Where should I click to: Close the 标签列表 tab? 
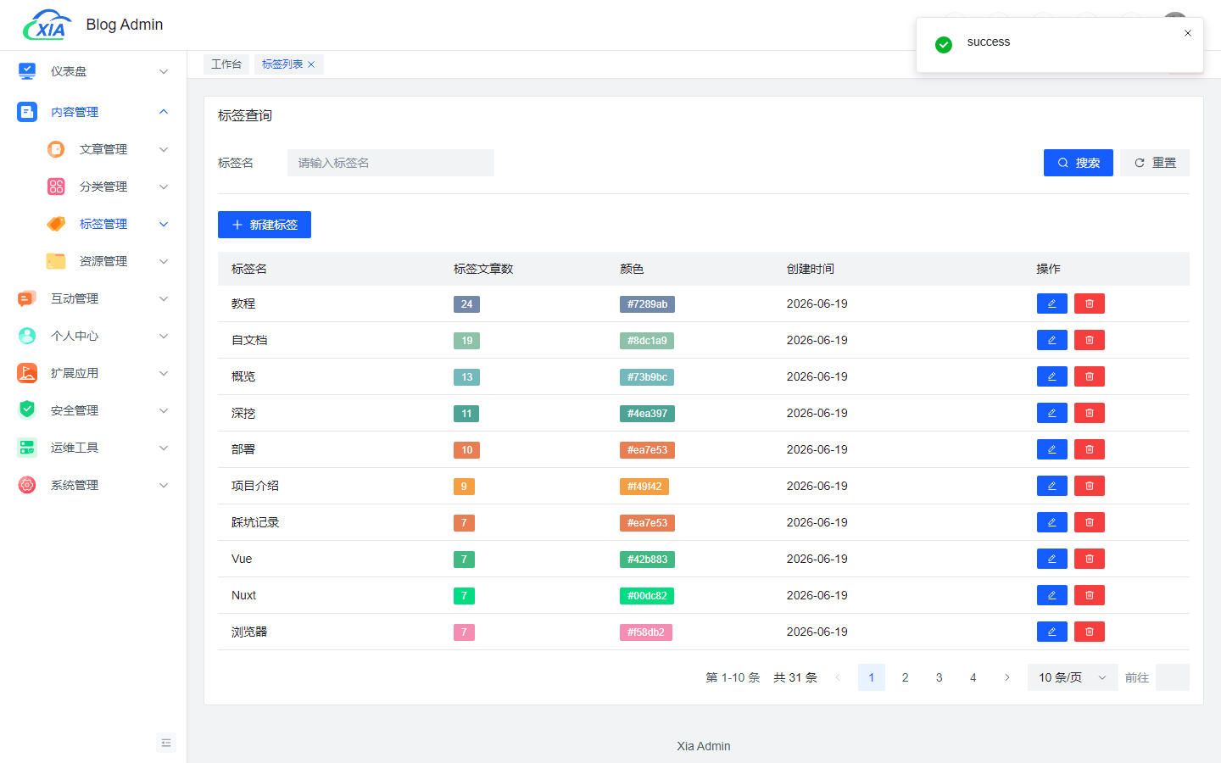(x=311, y=64)
